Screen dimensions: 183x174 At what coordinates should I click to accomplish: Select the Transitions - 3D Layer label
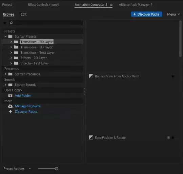tap(36, 47)
